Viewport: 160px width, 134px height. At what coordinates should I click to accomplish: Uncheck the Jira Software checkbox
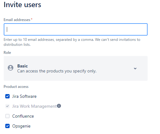coord(7,96)
